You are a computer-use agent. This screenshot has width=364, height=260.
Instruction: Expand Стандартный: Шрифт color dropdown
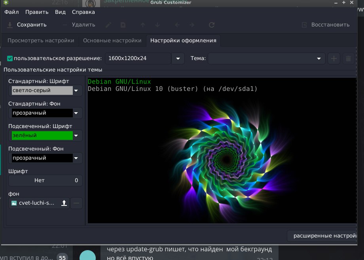coord(76,90)
